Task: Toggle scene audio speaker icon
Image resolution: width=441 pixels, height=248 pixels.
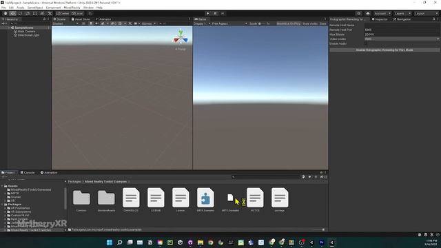Action: point(96,23)
